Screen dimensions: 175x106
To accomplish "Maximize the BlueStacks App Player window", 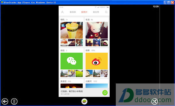I will (x=169, y=2).
